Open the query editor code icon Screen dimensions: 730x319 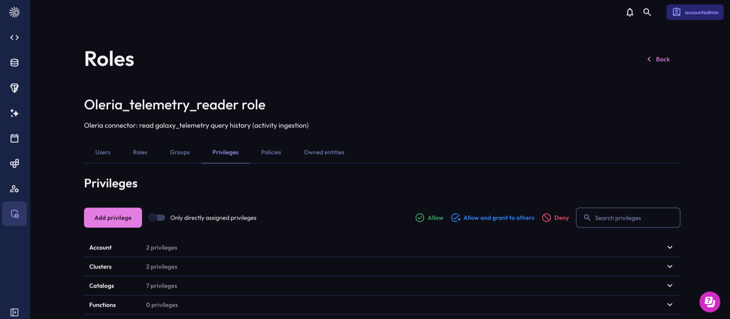[15, 37]
